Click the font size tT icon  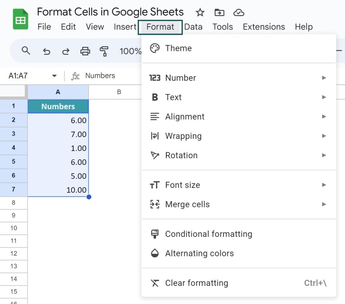point(155,185)
